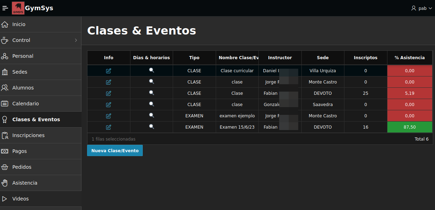Click the magnifier icon on the DEVOTO CLASE row
The image size is (435, 210).
pyautogui.click(x=151, y=93)
